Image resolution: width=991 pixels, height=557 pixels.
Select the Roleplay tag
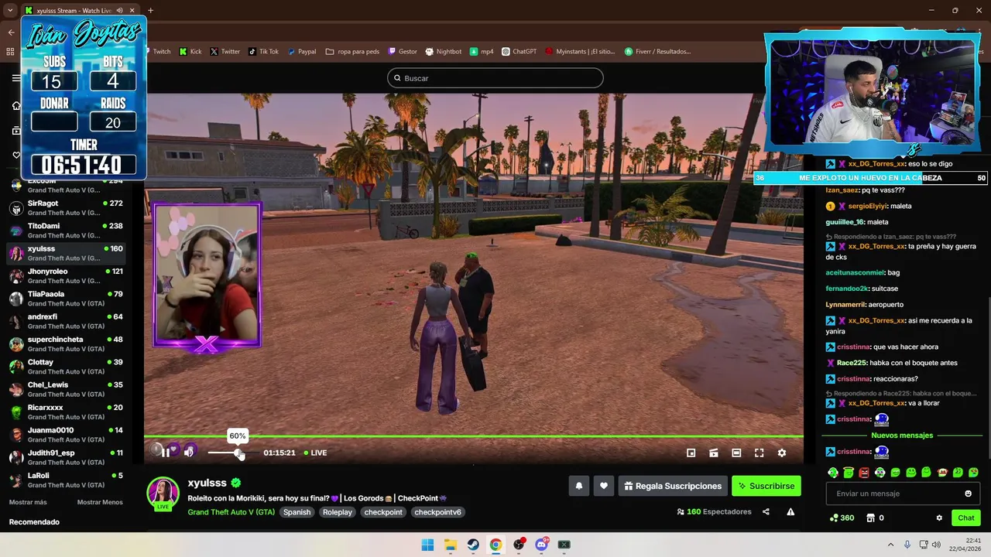coord(338,512)
